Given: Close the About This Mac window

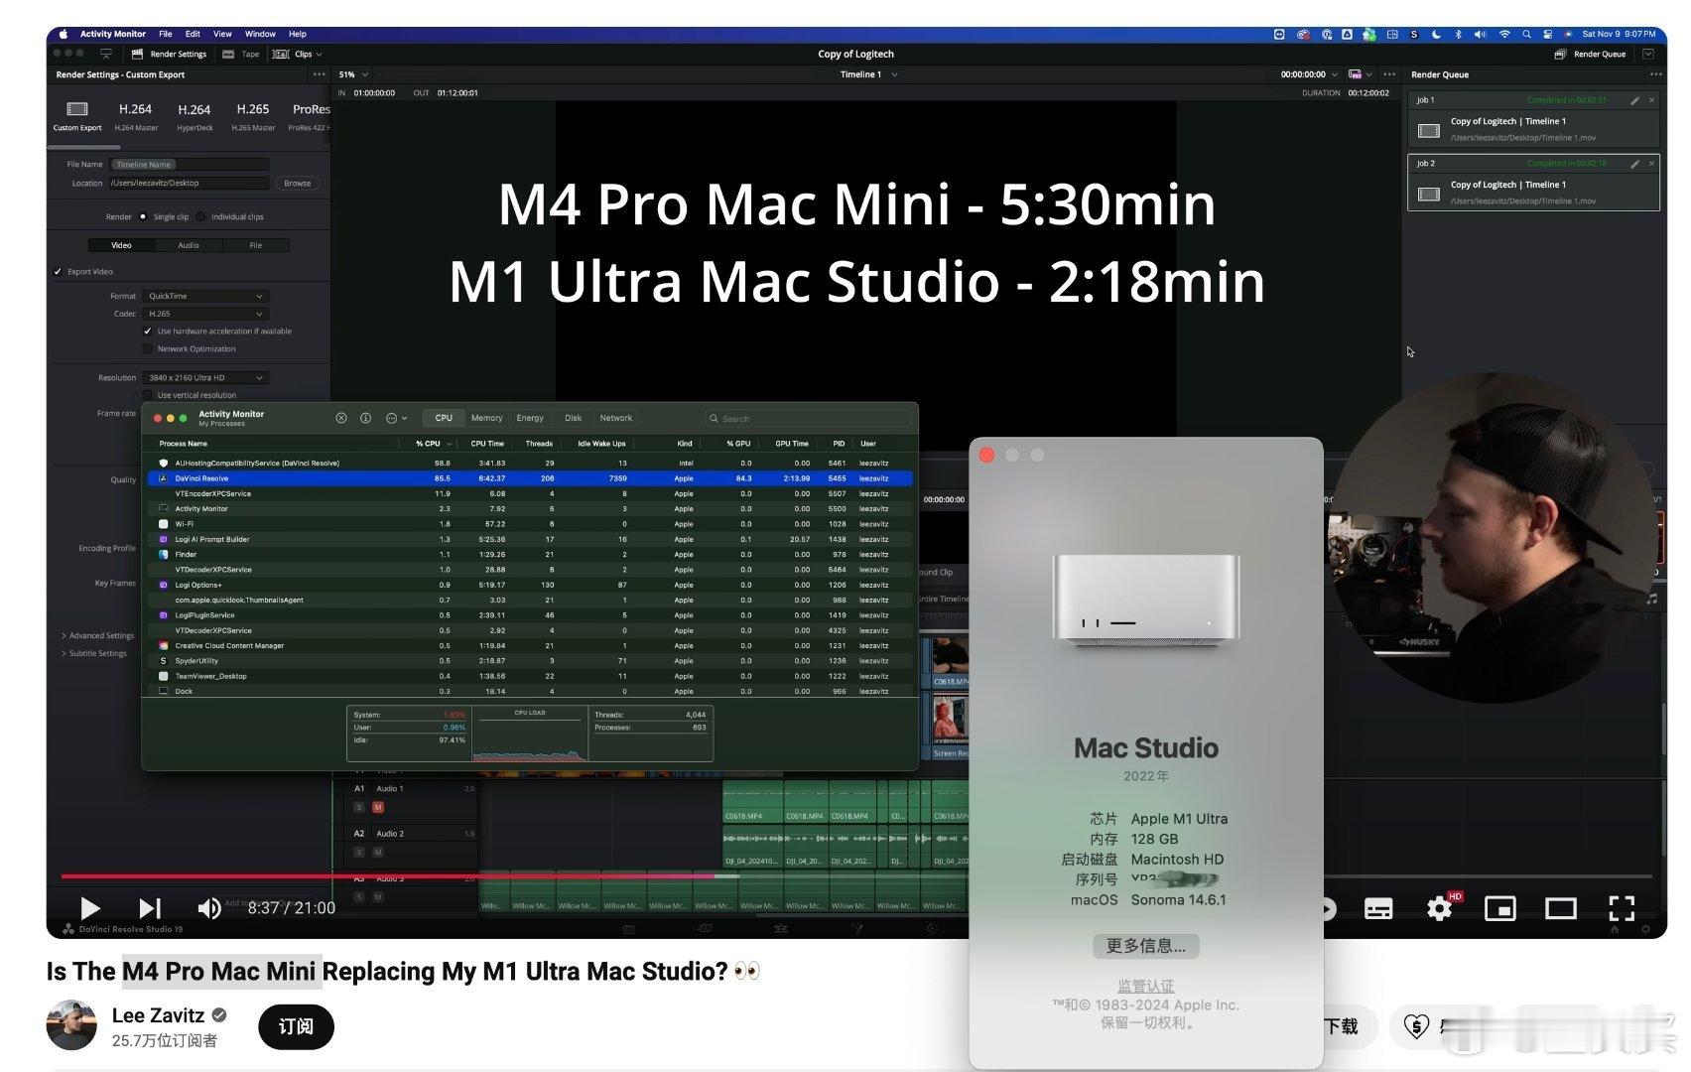Looking at the screenshot, I should point(986,455).
